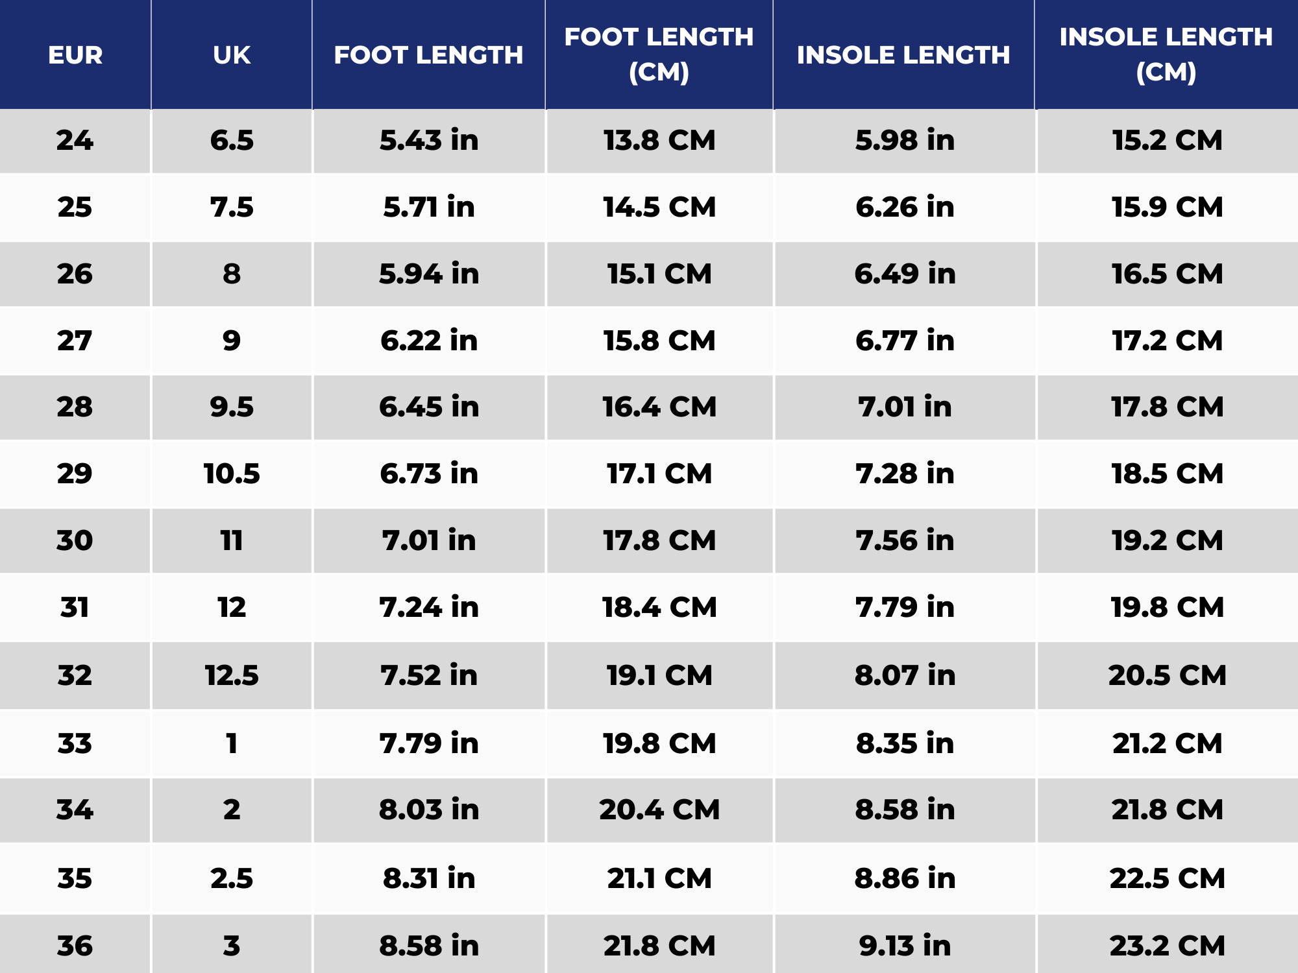Image resolution: width=1298 pixels, height=973 pixels.
Task: Select the INSOLE LENGTH (CM) header cell
Action: coord(1166,54)
